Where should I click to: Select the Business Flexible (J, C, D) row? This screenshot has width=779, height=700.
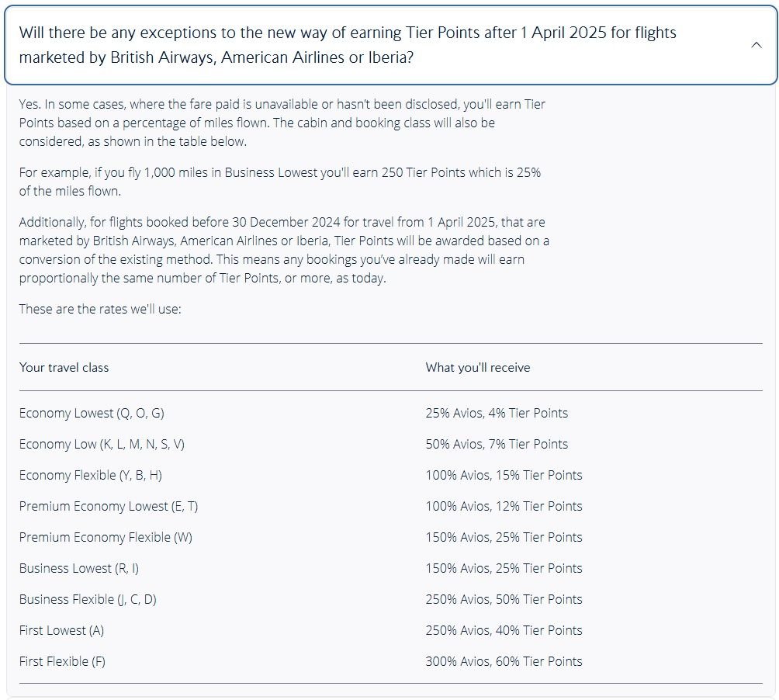tap(88, 599)
